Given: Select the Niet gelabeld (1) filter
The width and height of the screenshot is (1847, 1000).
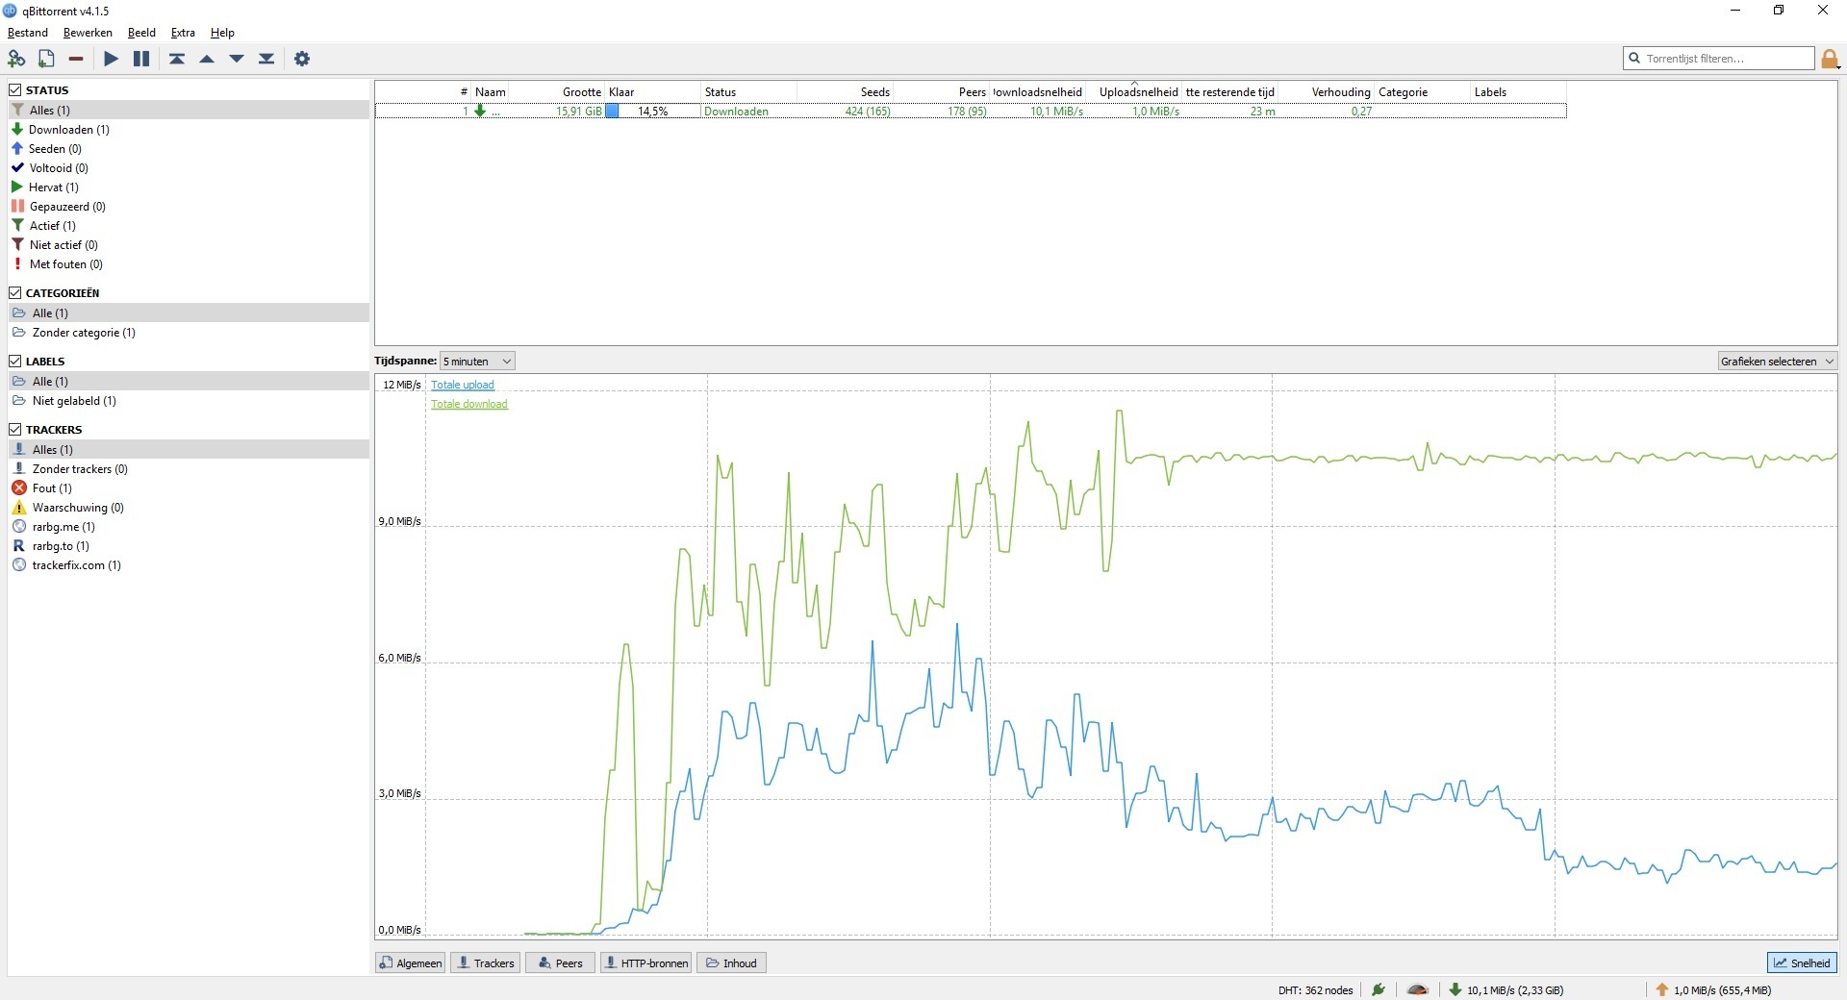Looking at the screenshot, I should click(x=189, y=400).
